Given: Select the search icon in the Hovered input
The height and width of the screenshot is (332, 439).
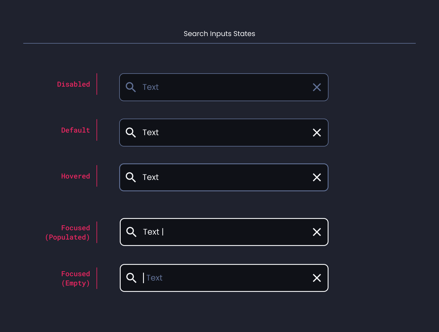Looking at the screenshot, I should coord(131,177).
